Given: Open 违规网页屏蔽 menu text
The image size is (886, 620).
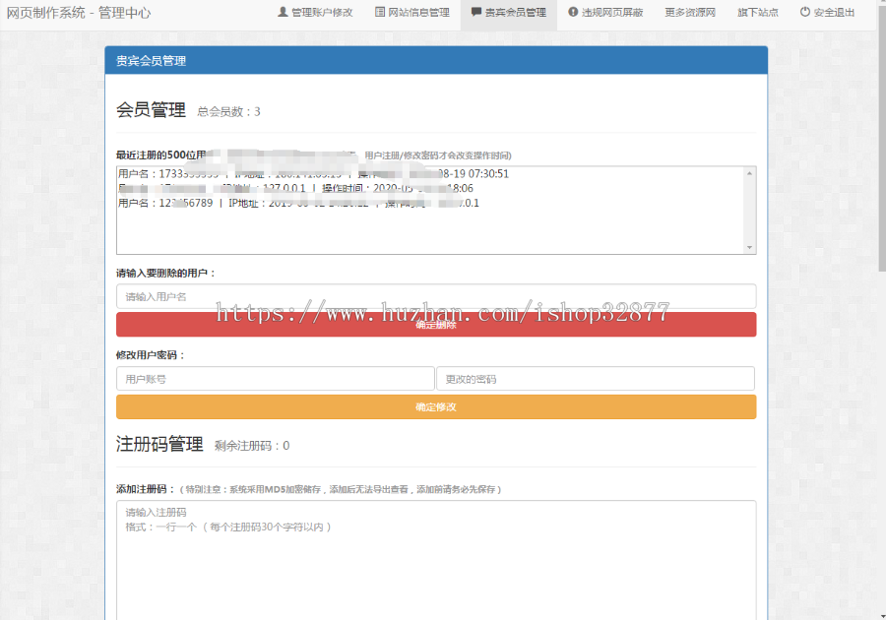Looking at the screenshot, I should point(612,13).
